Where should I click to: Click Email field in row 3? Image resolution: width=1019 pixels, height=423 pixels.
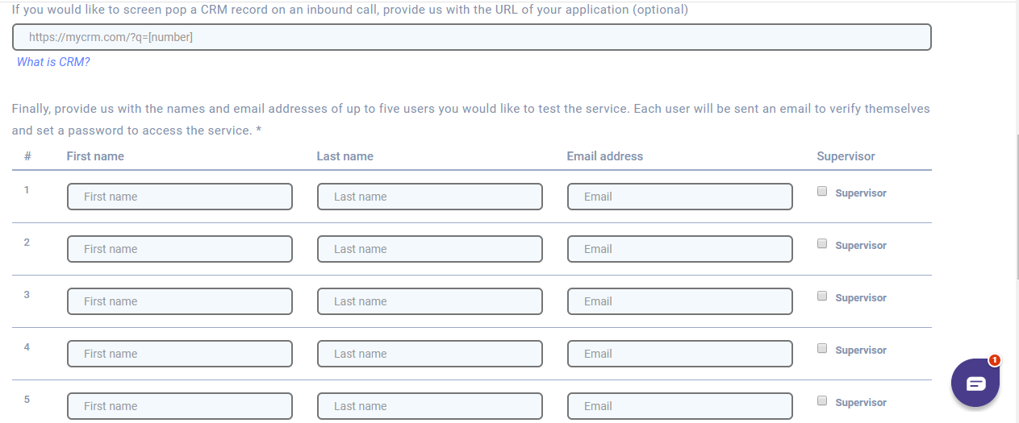pos(680,301)
